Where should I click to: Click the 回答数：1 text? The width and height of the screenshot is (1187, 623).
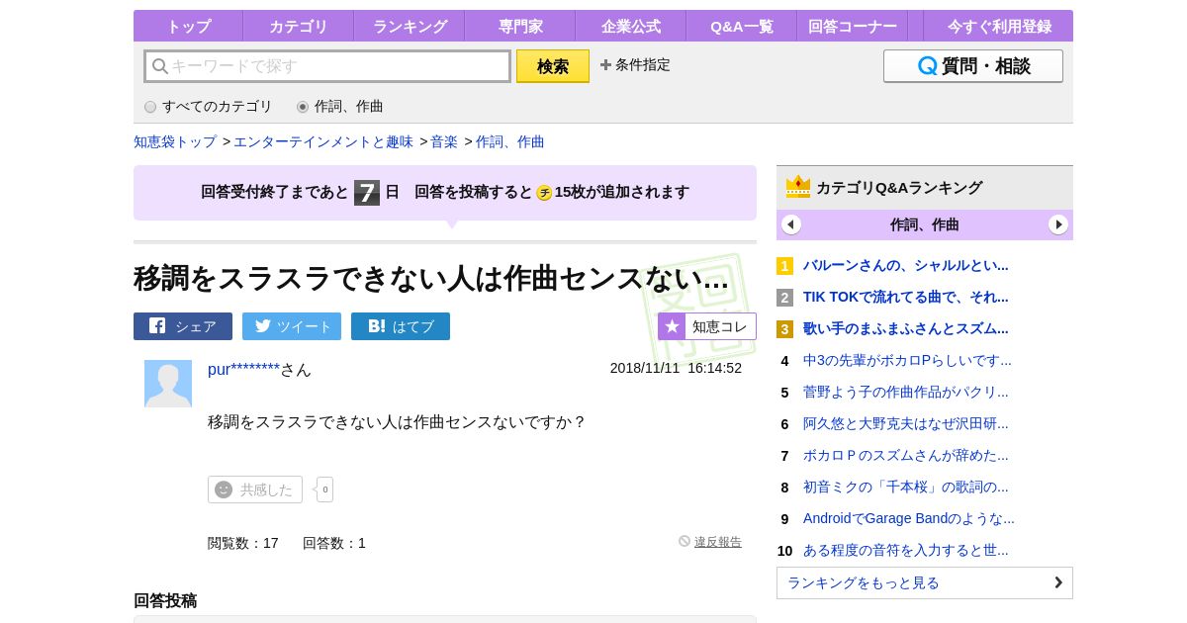click(x=334, y=543)
